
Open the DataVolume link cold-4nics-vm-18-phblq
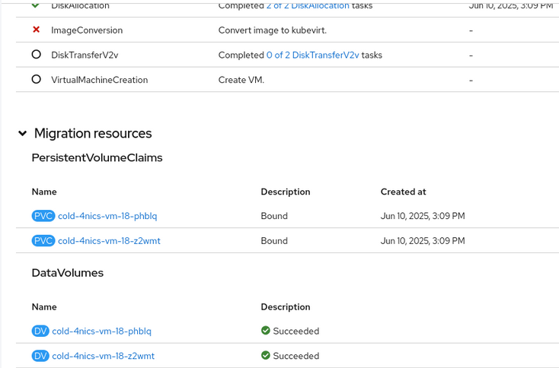click(x=101, y=332)
